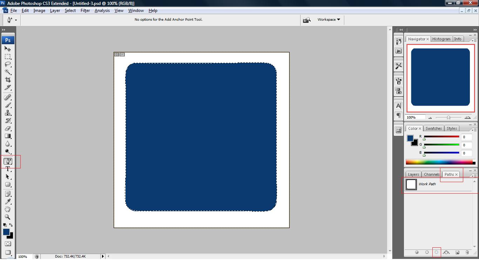Click Stroke path with brush
This screenshot has height=260, width=479.
coord(427,252)
